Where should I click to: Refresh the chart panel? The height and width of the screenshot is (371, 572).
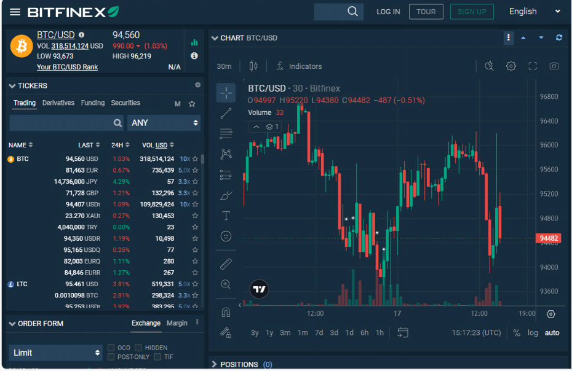[559, 37]
